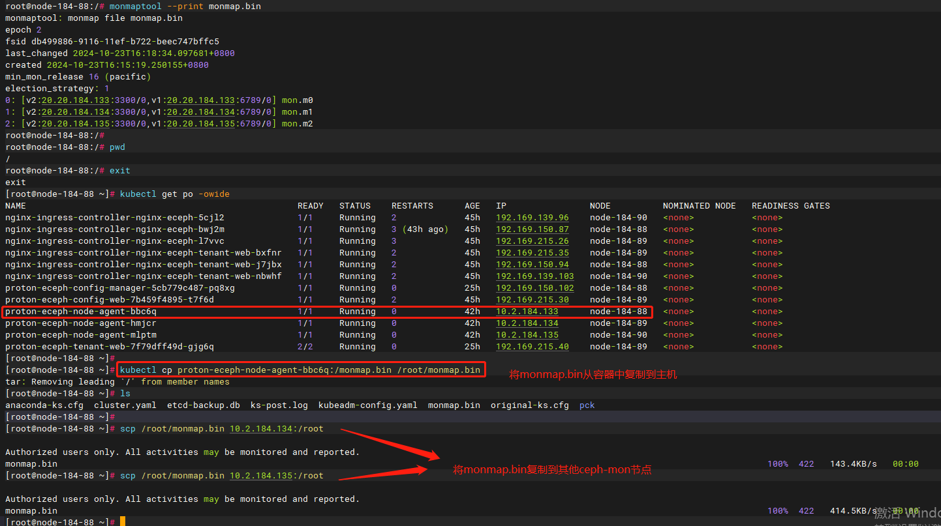Viewport: 941px width, 526px height.
Task: Click kubeadm-config.yaml in ls output
Action: click(368, 405)
